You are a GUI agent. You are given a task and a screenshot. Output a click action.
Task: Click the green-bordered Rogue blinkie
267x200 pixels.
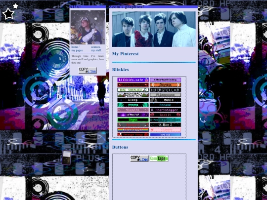coord(133,120)
